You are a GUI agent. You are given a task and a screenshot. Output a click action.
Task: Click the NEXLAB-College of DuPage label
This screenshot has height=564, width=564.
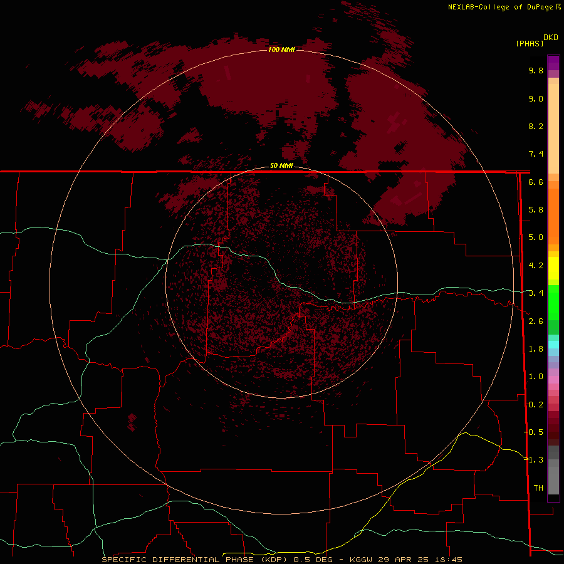pyautogui.click(x=501, y=7)
